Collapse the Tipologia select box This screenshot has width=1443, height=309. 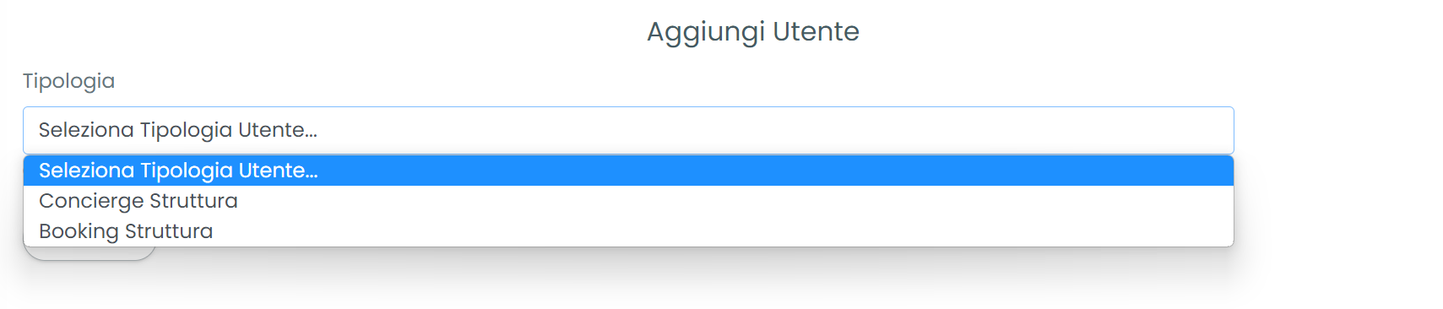(x=628, y=130)
